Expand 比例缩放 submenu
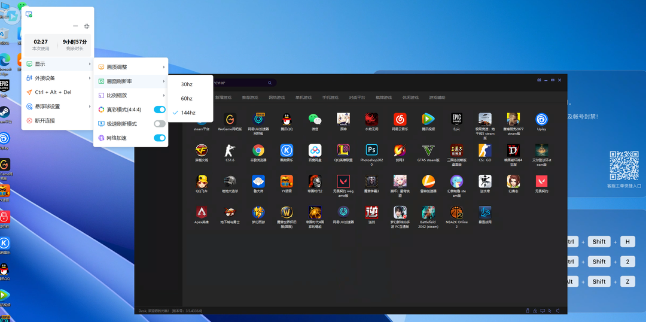The image size is (646, 322). click(x=131, y=95)
